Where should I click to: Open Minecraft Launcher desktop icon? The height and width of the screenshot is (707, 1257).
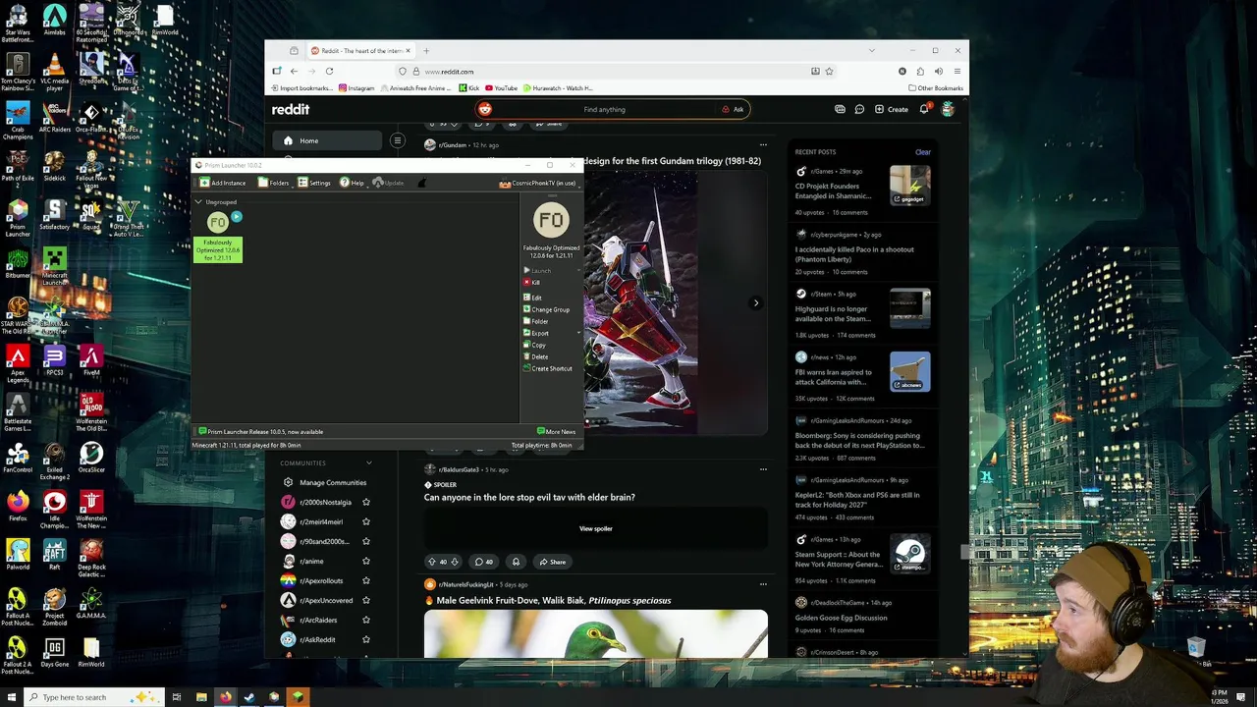(x=55, y=266)
